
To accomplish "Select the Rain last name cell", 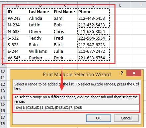I will (40, 45).
